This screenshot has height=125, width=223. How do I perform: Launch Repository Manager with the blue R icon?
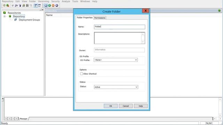click(46, 6)
